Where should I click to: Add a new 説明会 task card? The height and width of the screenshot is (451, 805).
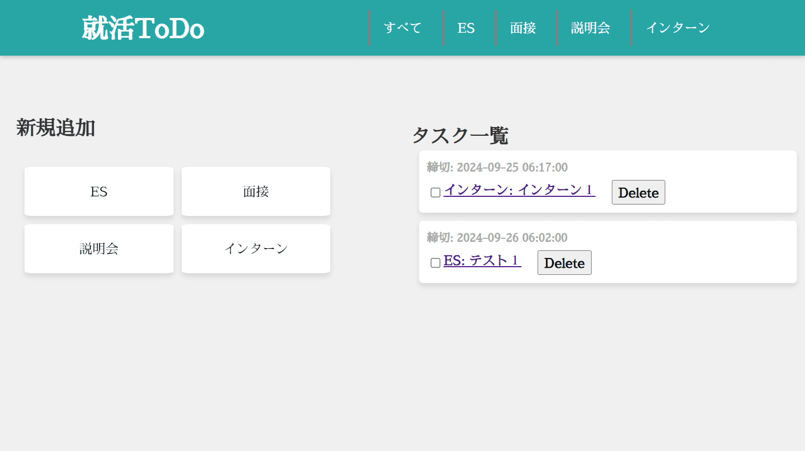pos(99,249)
